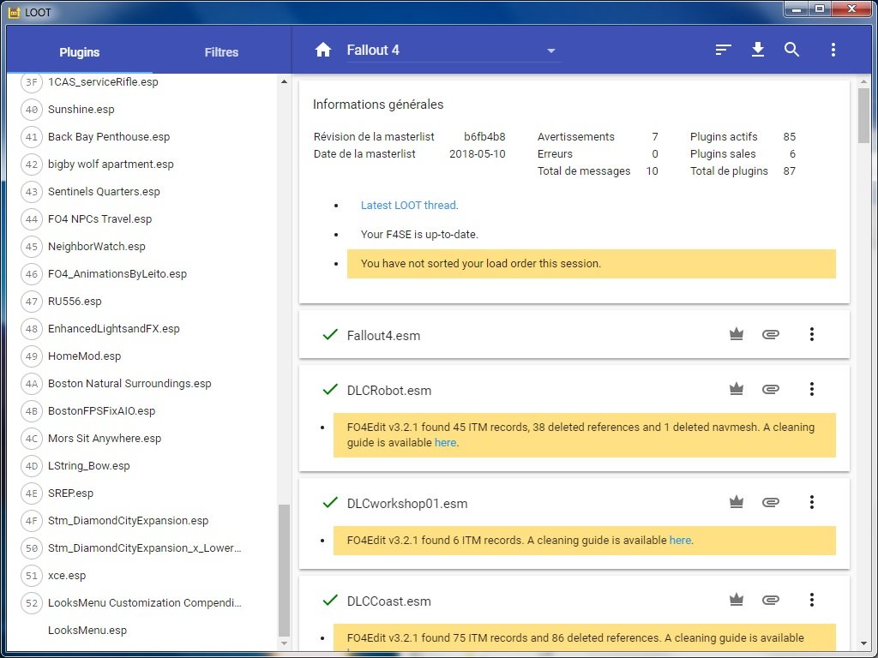This screenshot has width=878, height=658.
Task: Open main three-dot menu in header
Action: [833, 50]
